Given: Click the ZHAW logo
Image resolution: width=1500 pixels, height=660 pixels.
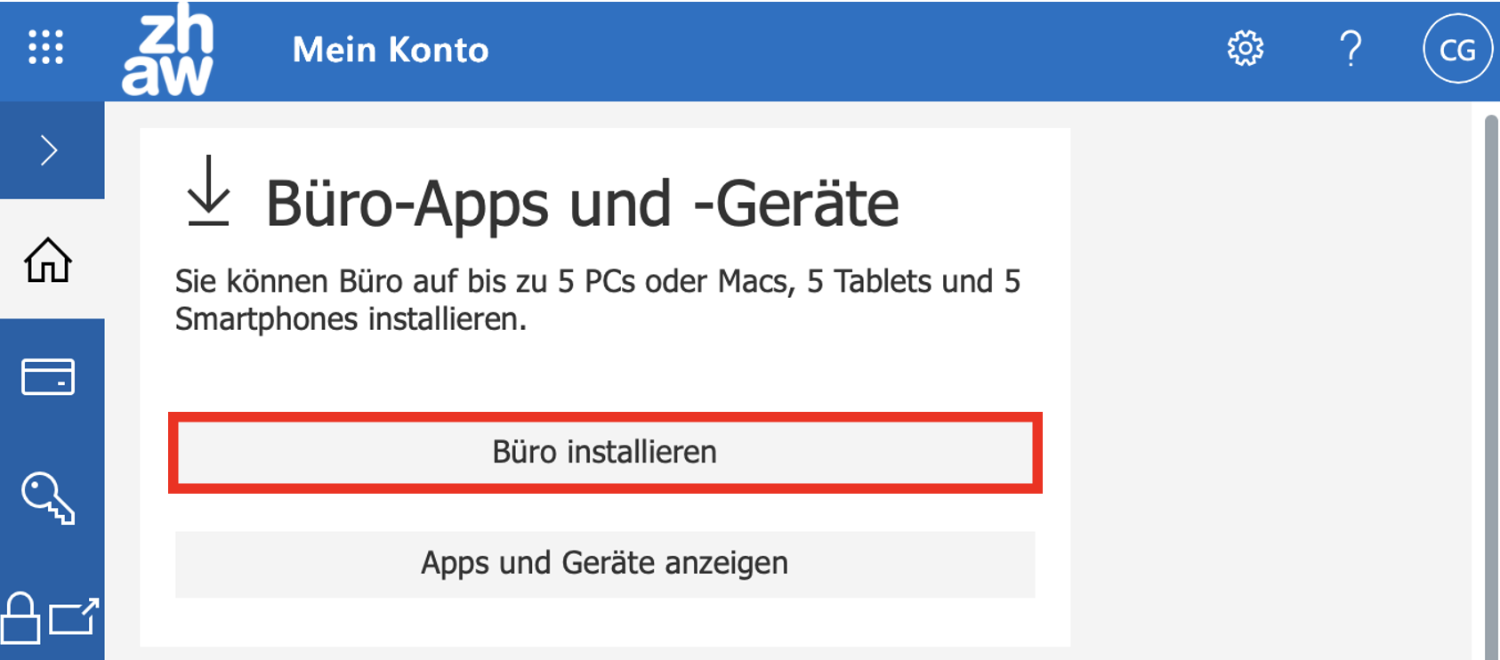Looking at the screenshot, I should [167, 49].
